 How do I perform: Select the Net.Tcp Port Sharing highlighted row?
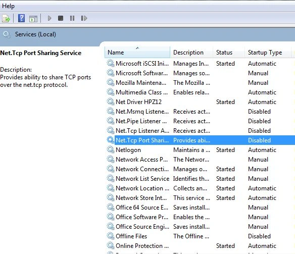(200, 140)
